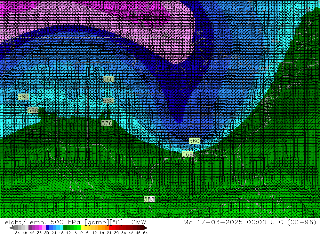Click the -12 legend scale value
The width and height of the screenshot is (320, 234).
67,233
